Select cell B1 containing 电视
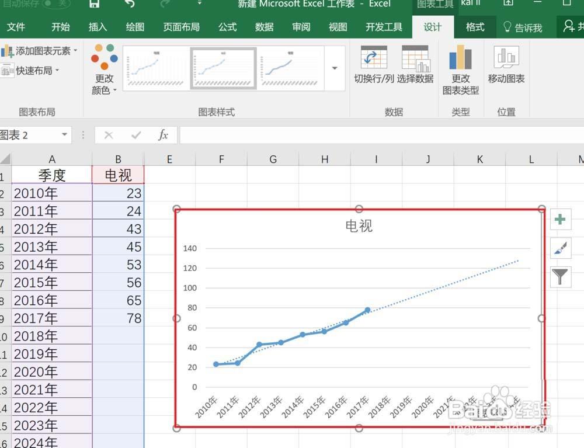 118,175
